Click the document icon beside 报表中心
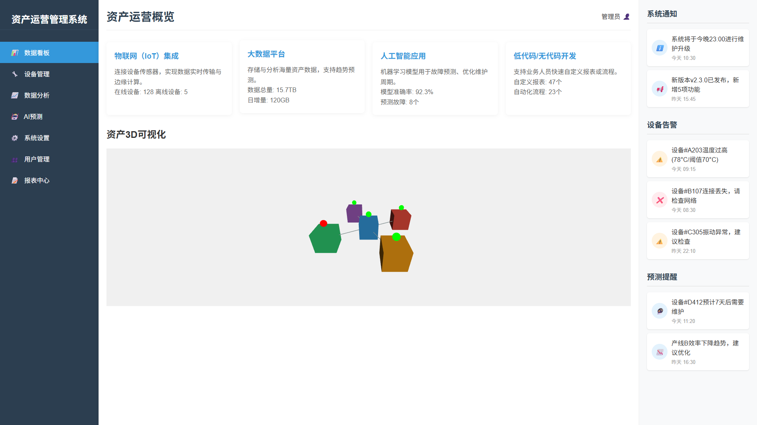757x425 pixels. pyautogui.click(x=15, y=180)
